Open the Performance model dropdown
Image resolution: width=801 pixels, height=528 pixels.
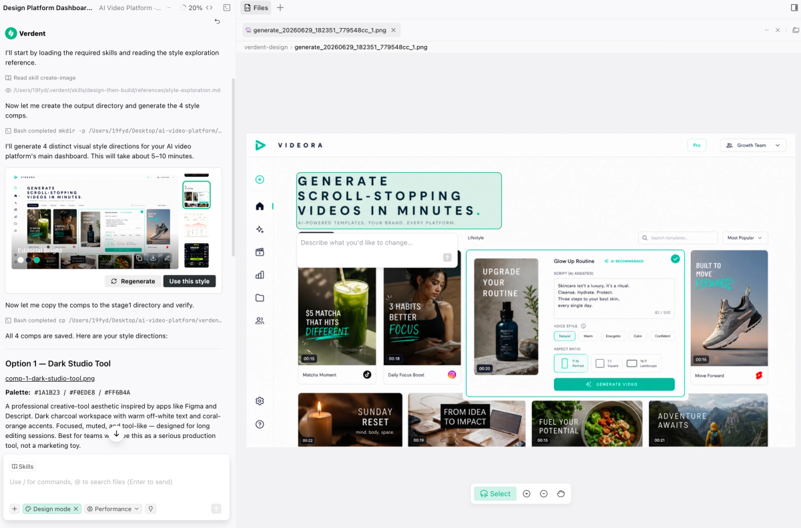pos(113,509)
